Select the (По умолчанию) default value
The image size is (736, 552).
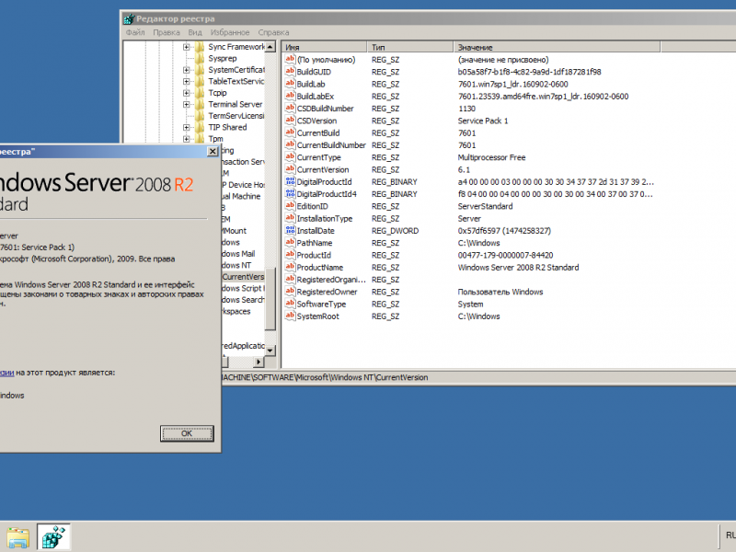(327, 60)
